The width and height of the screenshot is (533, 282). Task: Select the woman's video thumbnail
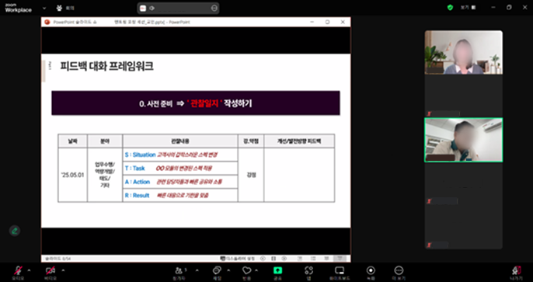point(463,52)
